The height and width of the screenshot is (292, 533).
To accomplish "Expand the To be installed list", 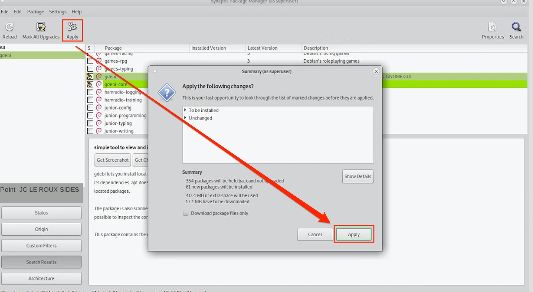I will 185,110.
